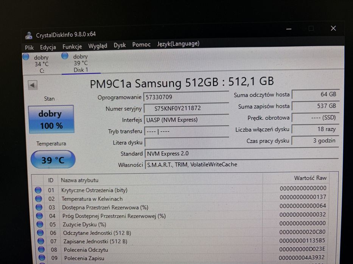Select Zapisane Jednostki (512 B) attribute
Image resolution: width=353 pixels, height=264 pixels.
tap(95, 241)
